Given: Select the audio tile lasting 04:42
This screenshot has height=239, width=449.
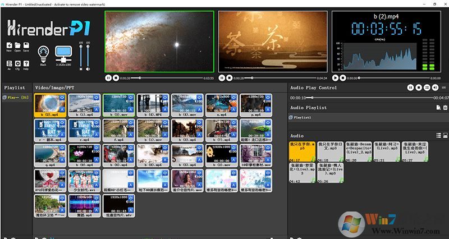Looking at the screenshot, I should (x=302, y=173).
